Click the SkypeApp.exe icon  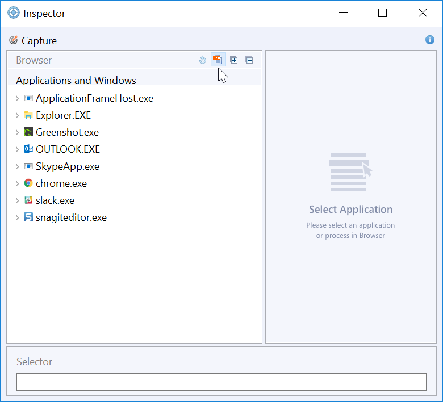(28, 166)
